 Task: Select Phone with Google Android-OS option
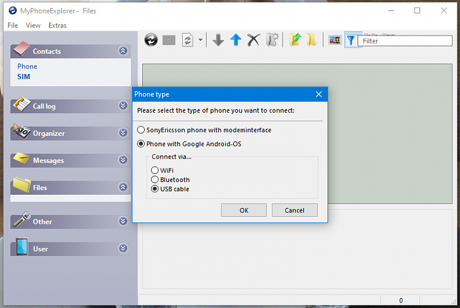pyautogui.click(x=141, y=144)
